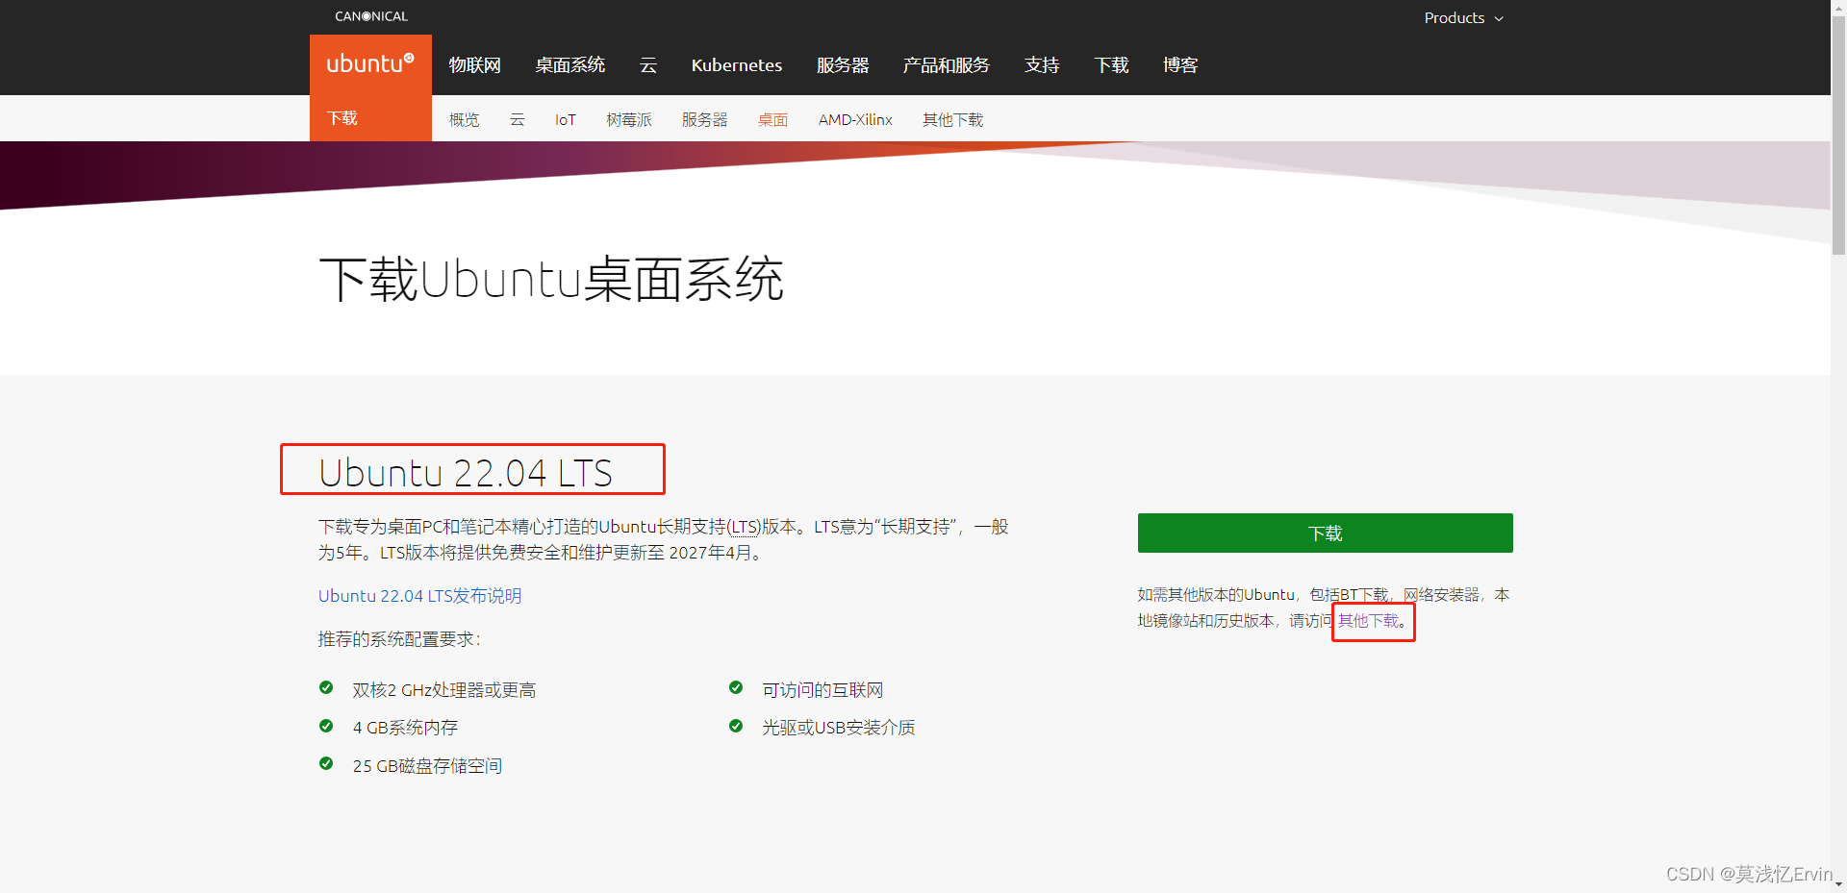This screenshot has height=893, width=1847.
Task: Open the Kubernetes menu item
Action: point(736,64)
